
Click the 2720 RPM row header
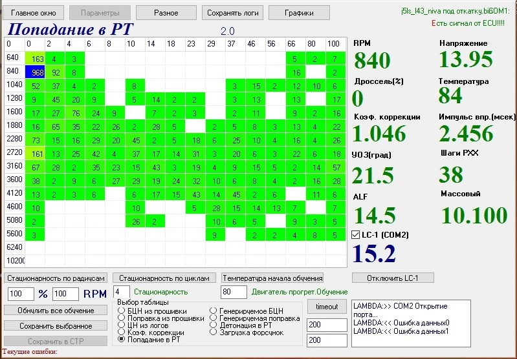14,152
